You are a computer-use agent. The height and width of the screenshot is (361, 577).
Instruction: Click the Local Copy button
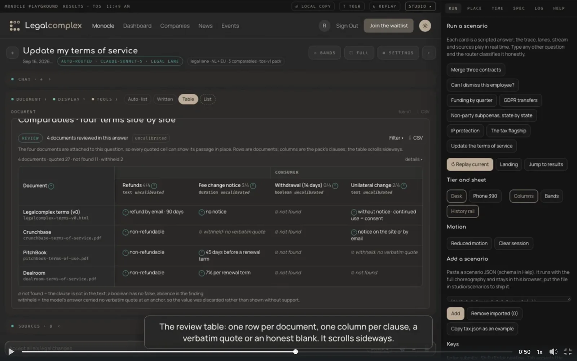pyautogui.click(x=313, y=6)
